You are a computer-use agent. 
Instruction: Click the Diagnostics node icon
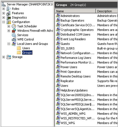[x=9, y=17]
